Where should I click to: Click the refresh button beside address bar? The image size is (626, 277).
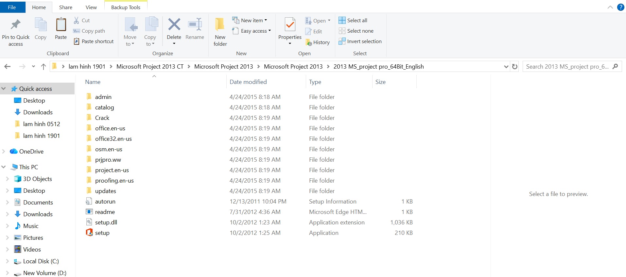tap(515, 67)
